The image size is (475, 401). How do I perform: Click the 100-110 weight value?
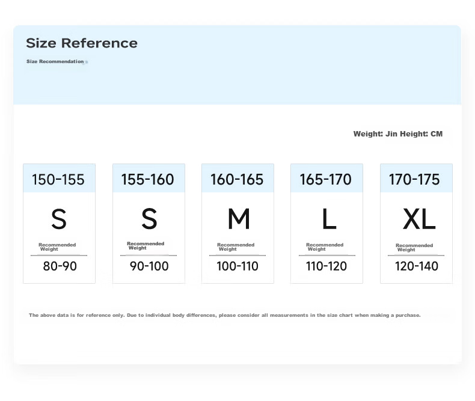pyautogui.click(x=237, y=266)
